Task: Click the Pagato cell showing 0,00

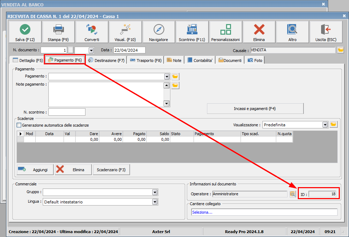Action: tap(135, 139)
